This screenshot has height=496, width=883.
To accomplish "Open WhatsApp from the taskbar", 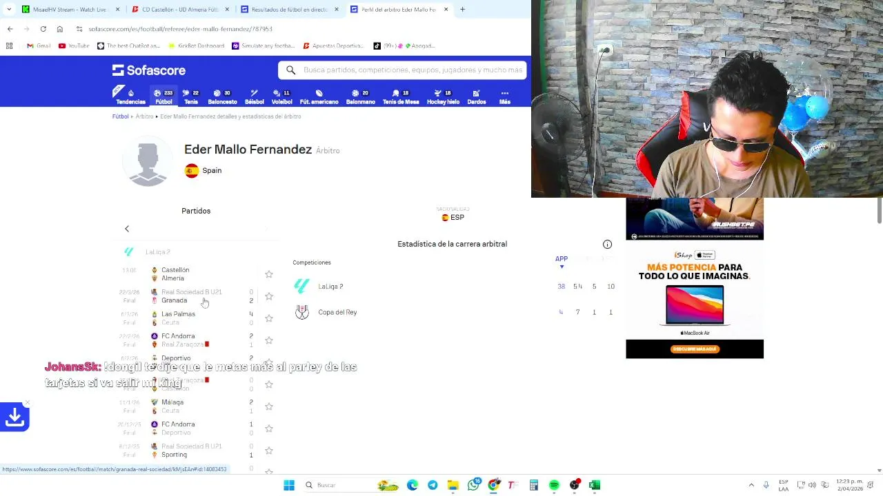I will [473, 485].
